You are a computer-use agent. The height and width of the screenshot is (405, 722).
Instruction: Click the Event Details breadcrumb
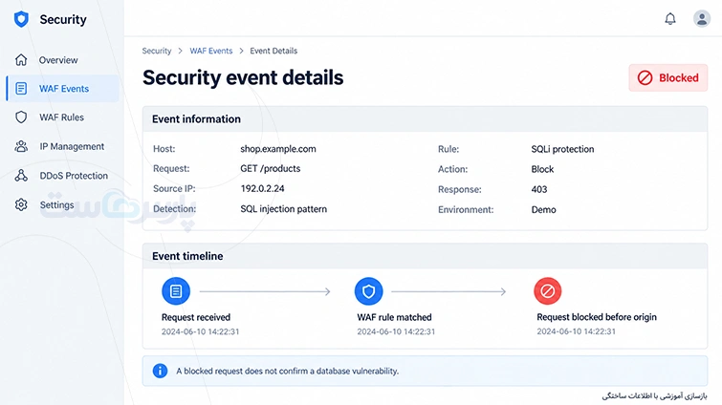tap(273, 51)
